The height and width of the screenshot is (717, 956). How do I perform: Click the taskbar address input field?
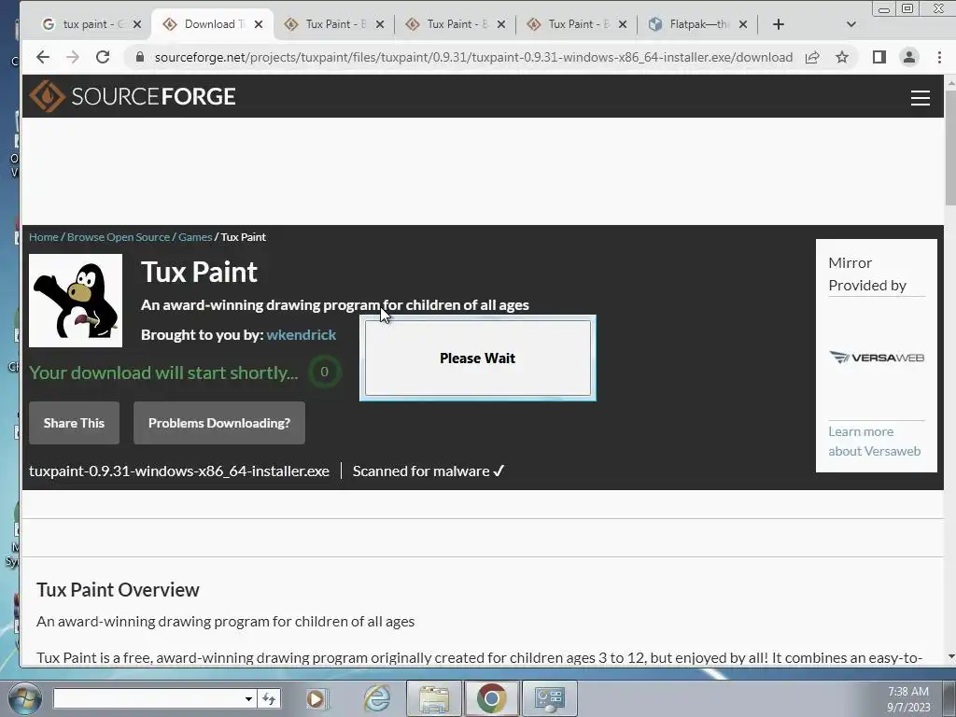pyautogui.click(x=148, y=698)
